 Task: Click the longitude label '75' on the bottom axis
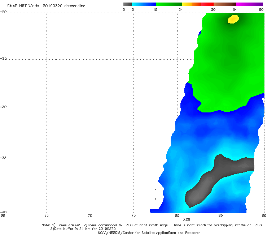(133, 215)
